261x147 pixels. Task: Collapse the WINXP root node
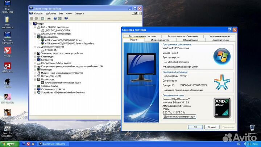click(31, 24)
